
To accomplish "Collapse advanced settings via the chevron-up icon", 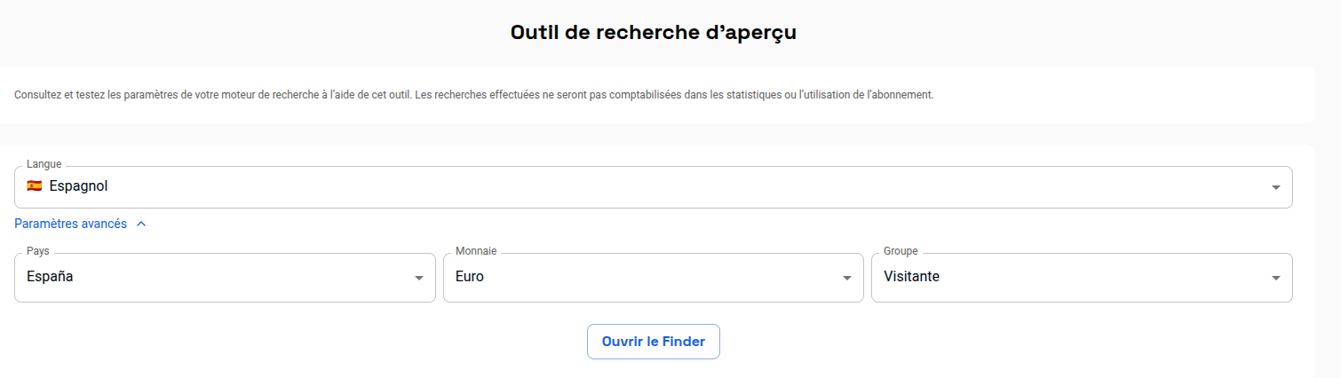I will (x=141, y=224).
